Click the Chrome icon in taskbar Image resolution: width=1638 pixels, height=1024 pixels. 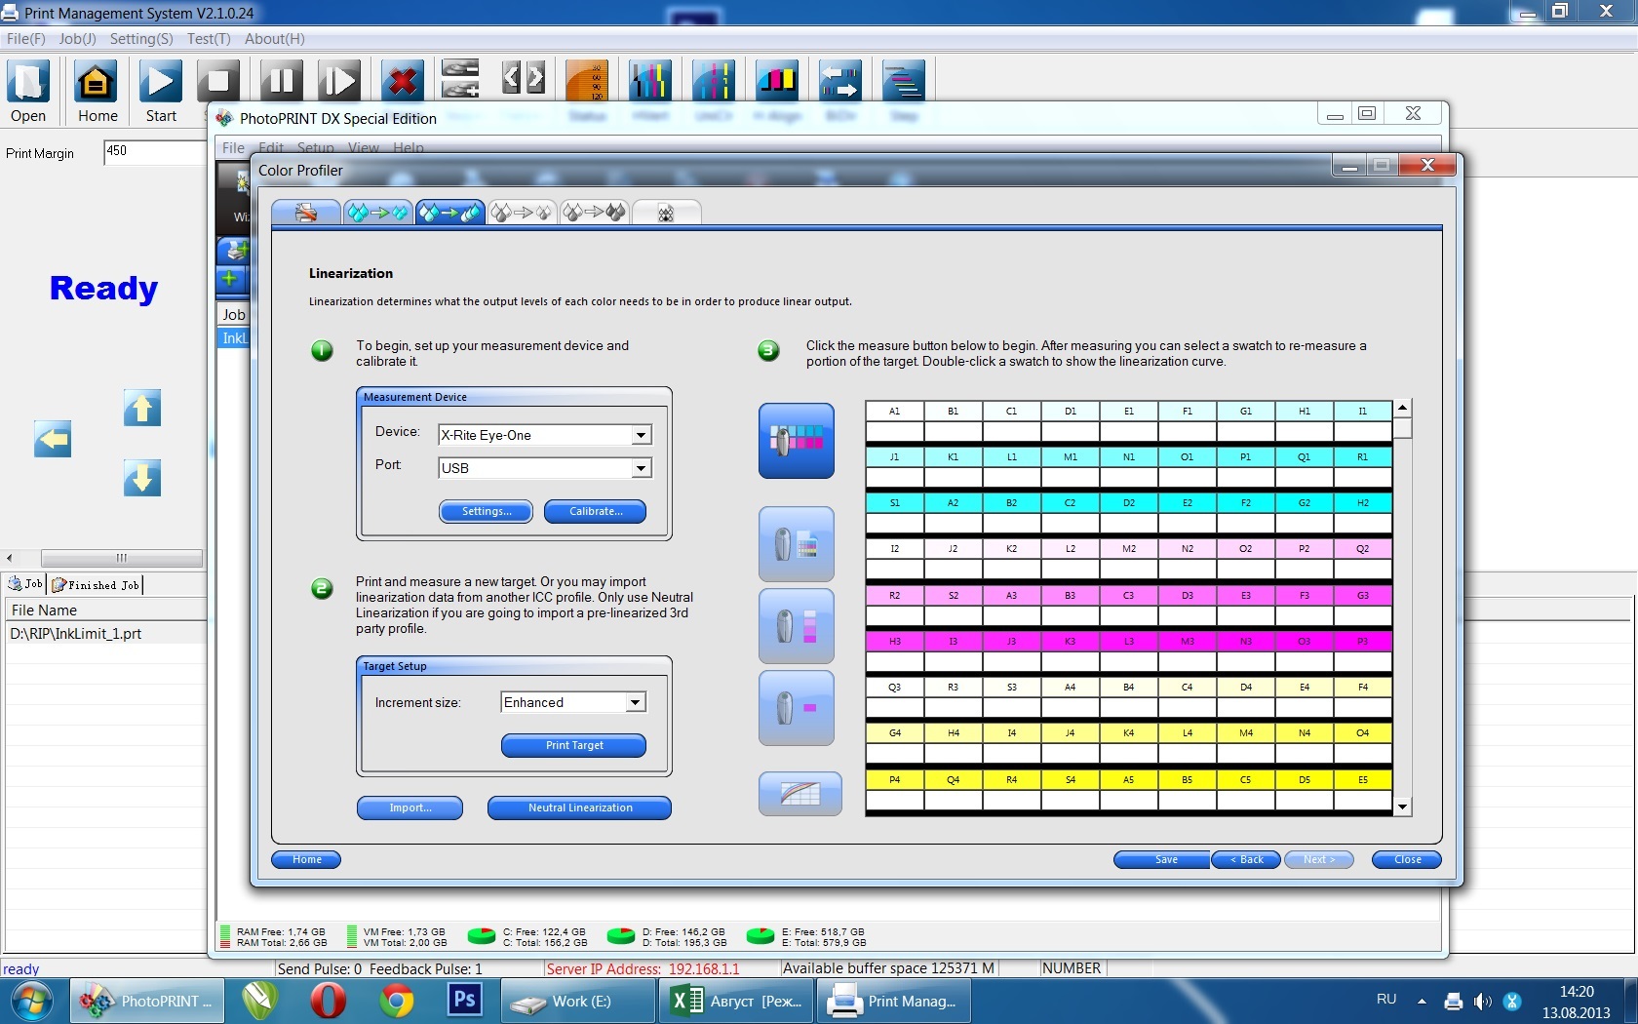[396, 1001]
